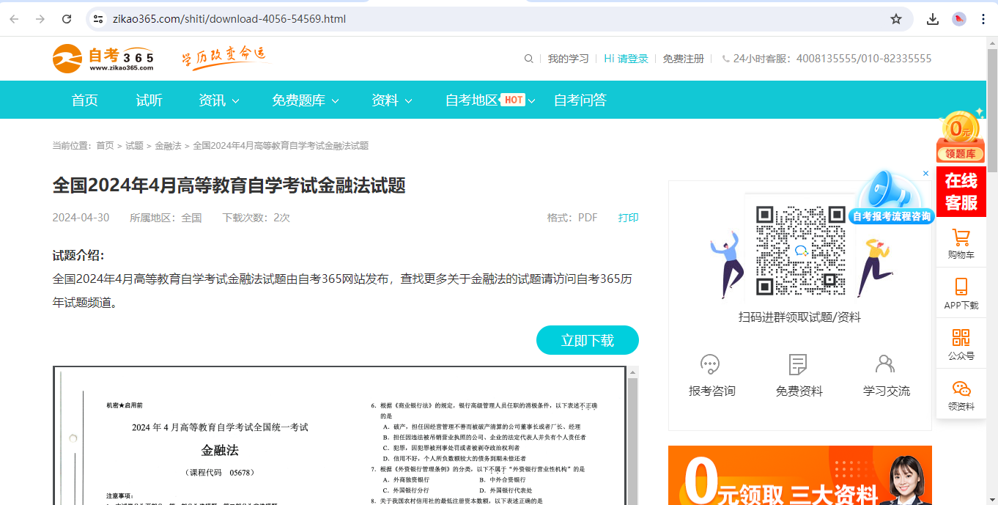Open the browser downloads icon

(x=933, y=19)
